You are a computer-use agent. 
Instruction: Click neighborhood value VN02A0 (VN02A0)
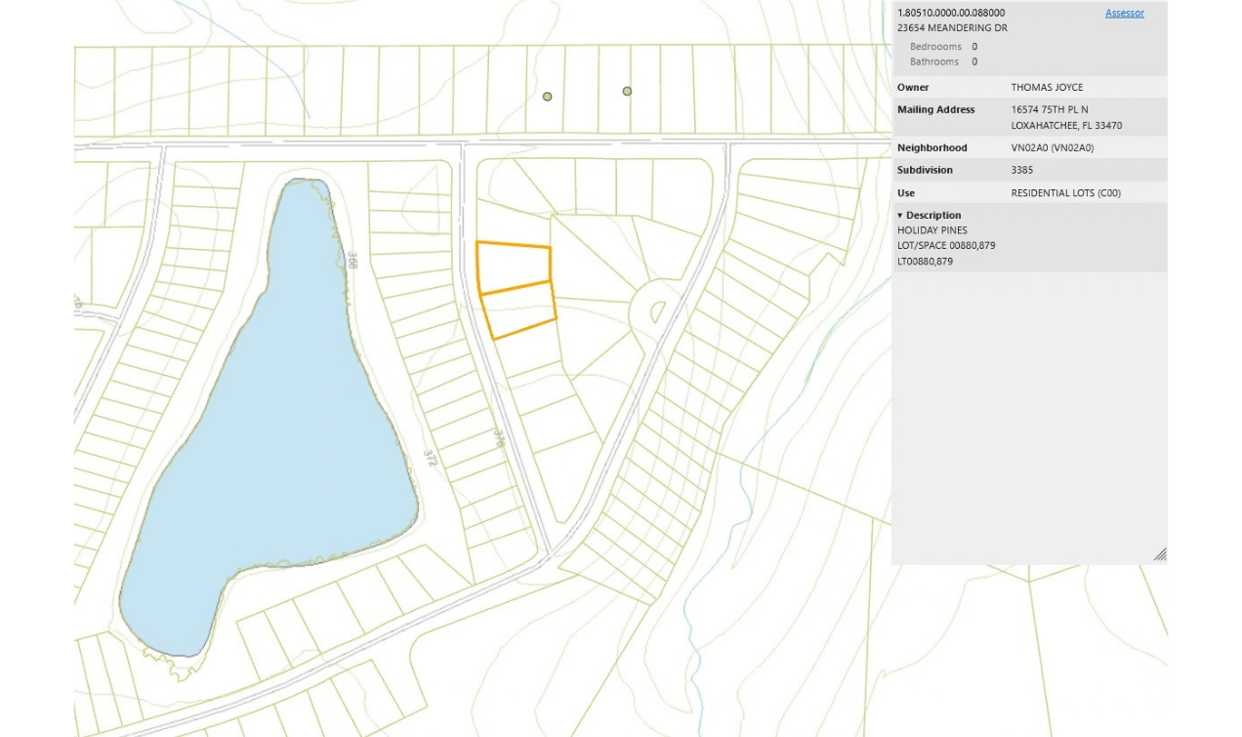tap(1053, 148)
